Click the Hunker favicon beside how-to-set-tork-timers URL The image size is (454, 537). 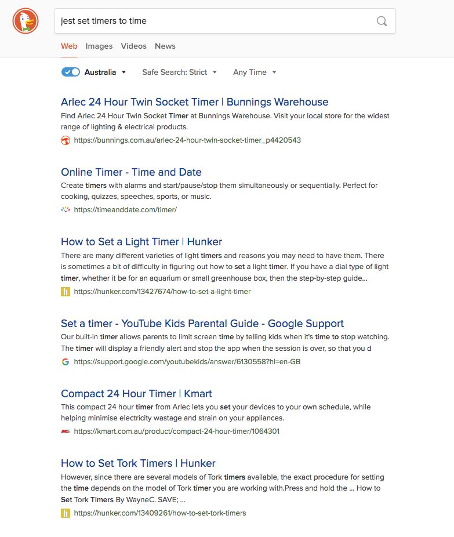tap(66, 513)
